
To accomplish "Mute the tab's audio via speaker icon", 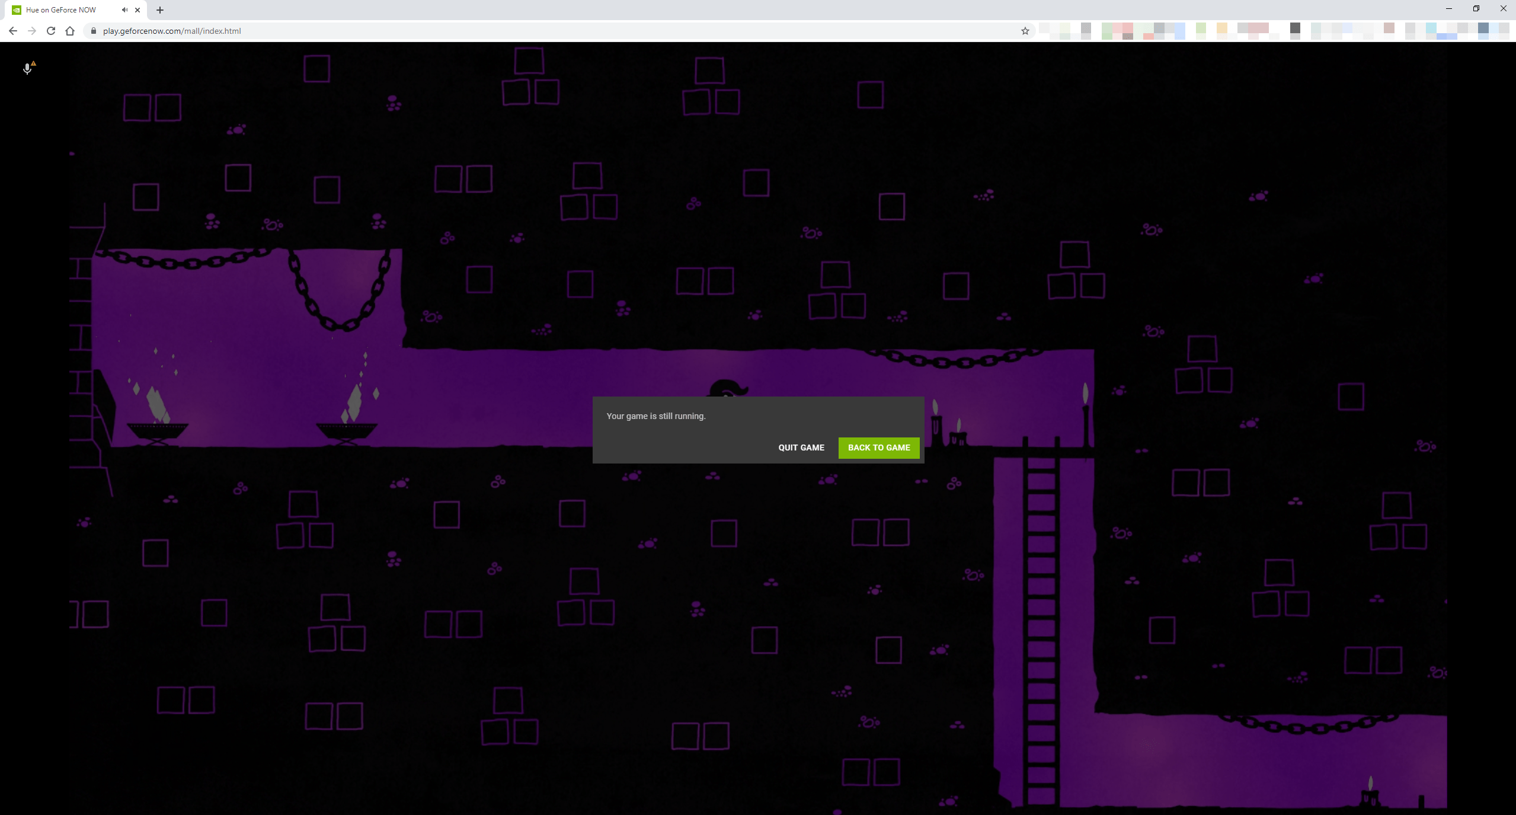I will click(124, 9).
